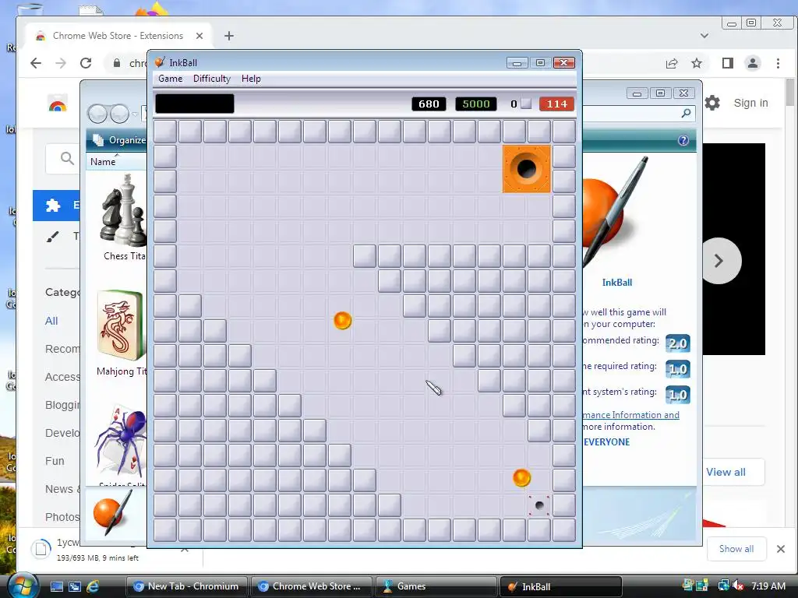Click the Windows Start orb
Screen dimensions: 798x598
tap(23, 586)
